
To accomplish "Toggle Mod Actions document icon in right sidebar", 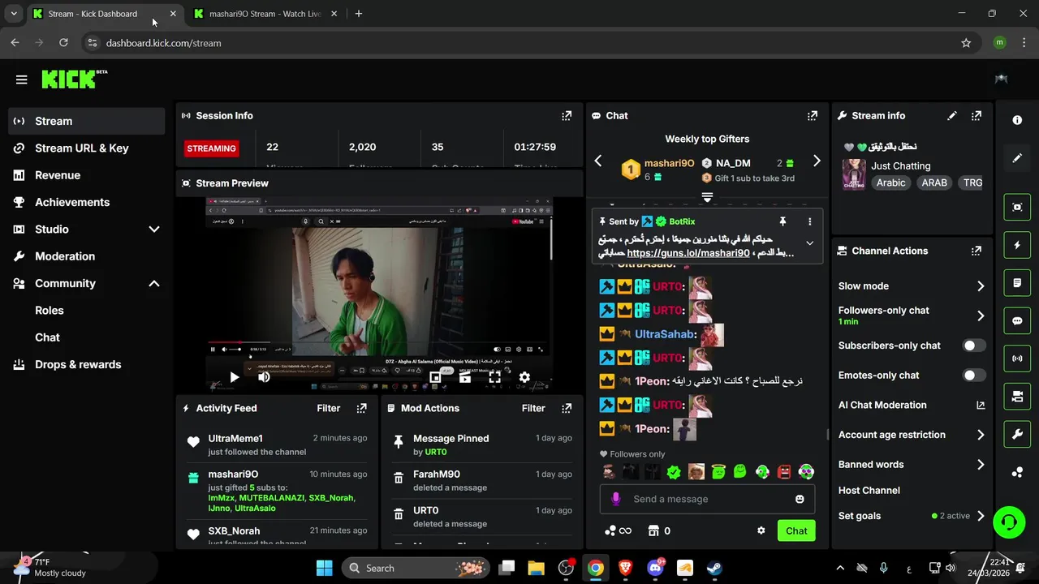I will tap(1017, 283).
